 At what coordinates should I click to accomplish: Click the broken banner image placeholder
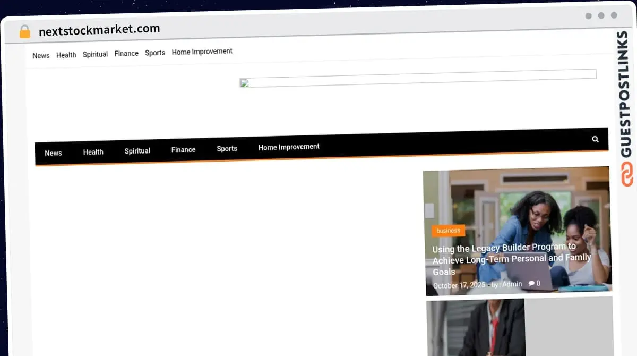pos(418,78)
